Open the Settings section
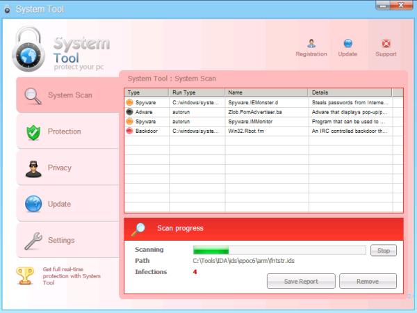 (68, 240)
